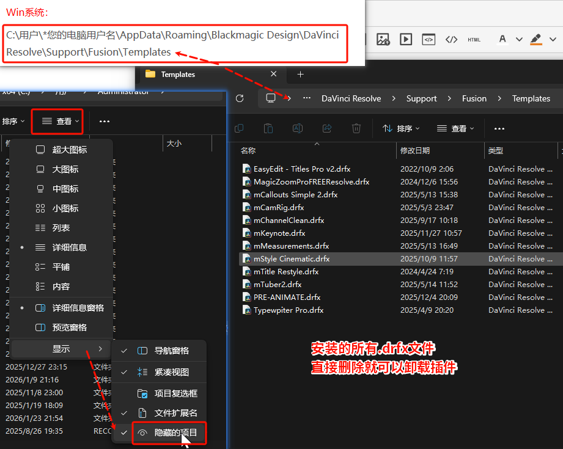Click the Paste icon in Explorer toolbar
Image resolution: width=563 pixels, height=449 pixels.
tap(268, 128)
